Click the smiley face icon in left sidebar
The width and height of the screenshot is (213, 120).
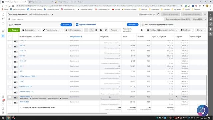click(x=3, y=31)
